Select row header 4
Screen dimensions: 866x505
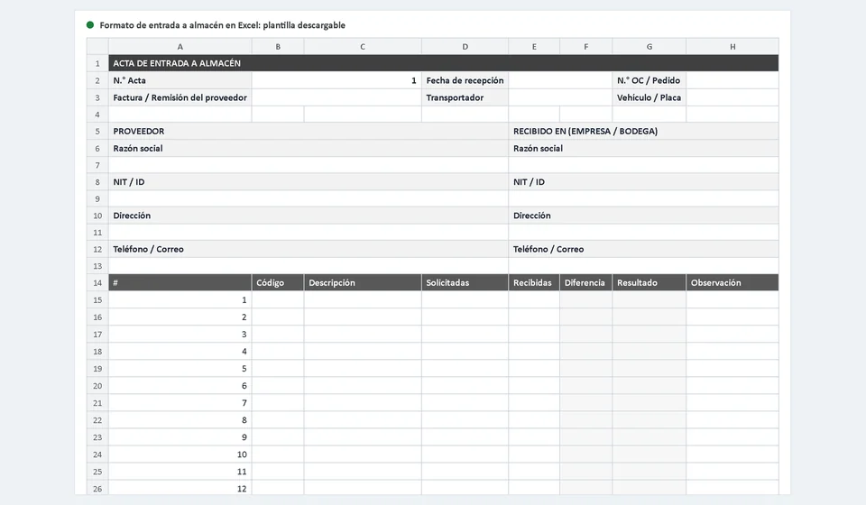tap(97, 115)
